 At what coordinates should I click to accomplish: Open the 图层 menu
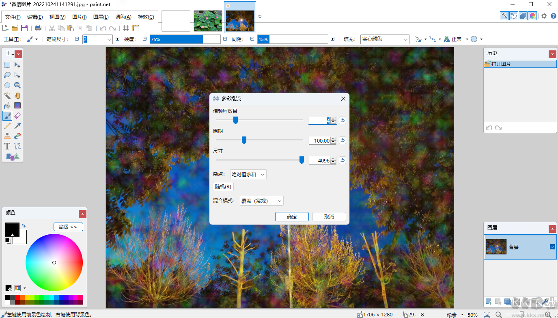pyautogui.click(x=101, y=17)
